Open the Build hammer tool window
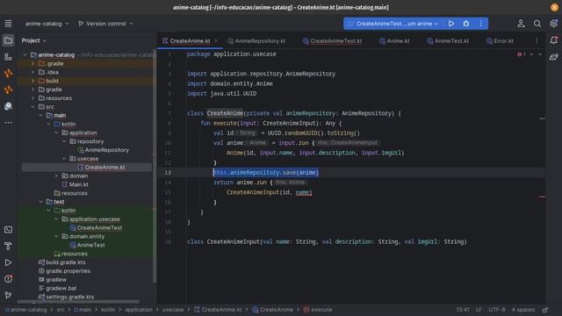Image resolution: width=562 pixels, height=316 pixels. [x=8, y=246]
